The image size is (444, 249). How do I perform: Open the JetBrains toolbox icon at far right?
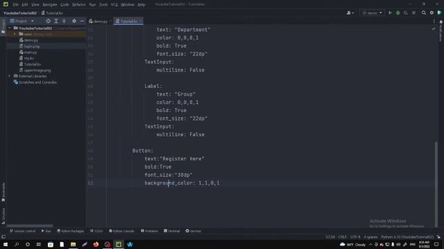pyautogui.click(x=439, y=12)
